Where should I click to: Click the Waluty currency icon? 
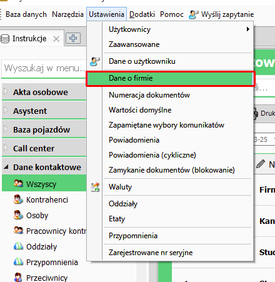click(95, 187)
